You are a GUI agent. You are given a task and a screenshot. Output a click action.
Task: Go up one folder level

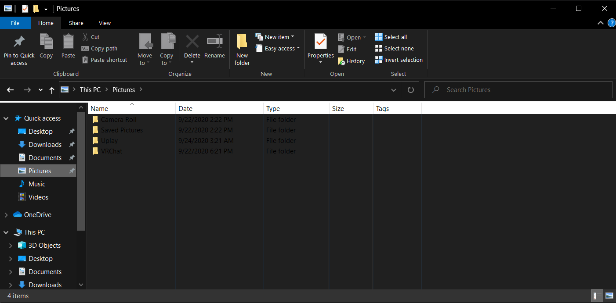[52, 90]
